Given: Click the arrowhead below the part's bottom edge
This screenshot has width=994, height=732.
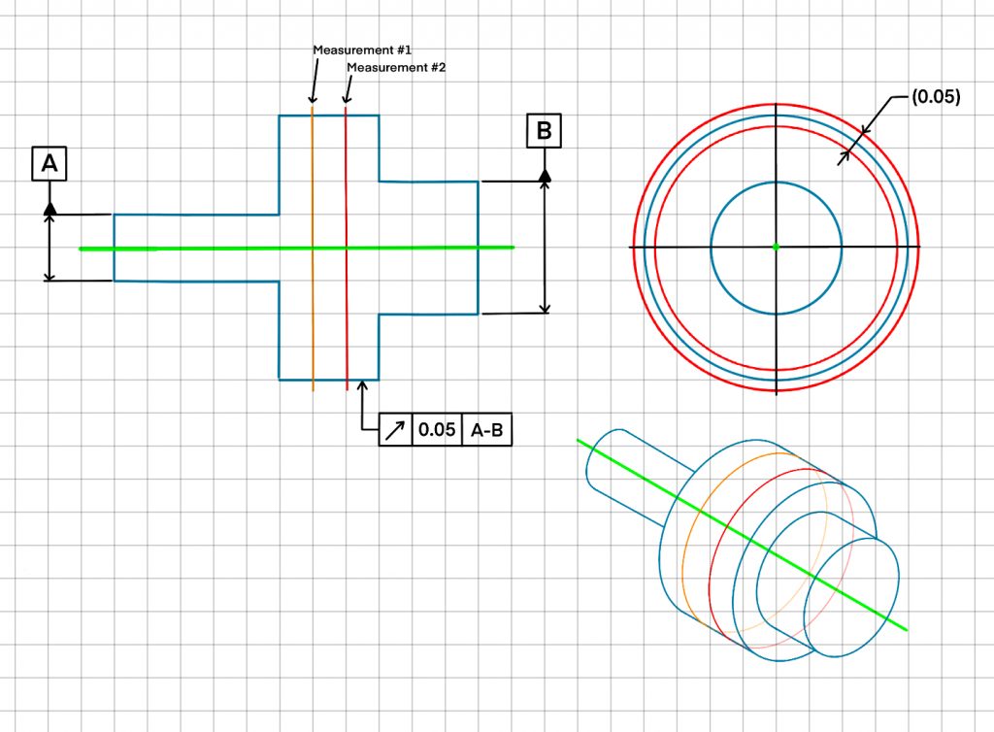Looking at the screenshot, I should coord(363,386).
